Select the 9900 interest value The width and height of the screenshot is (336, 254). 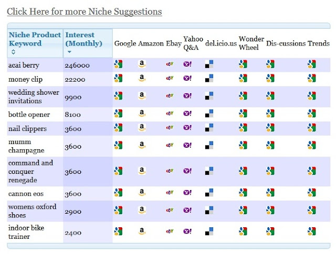(x=73, y=97)
